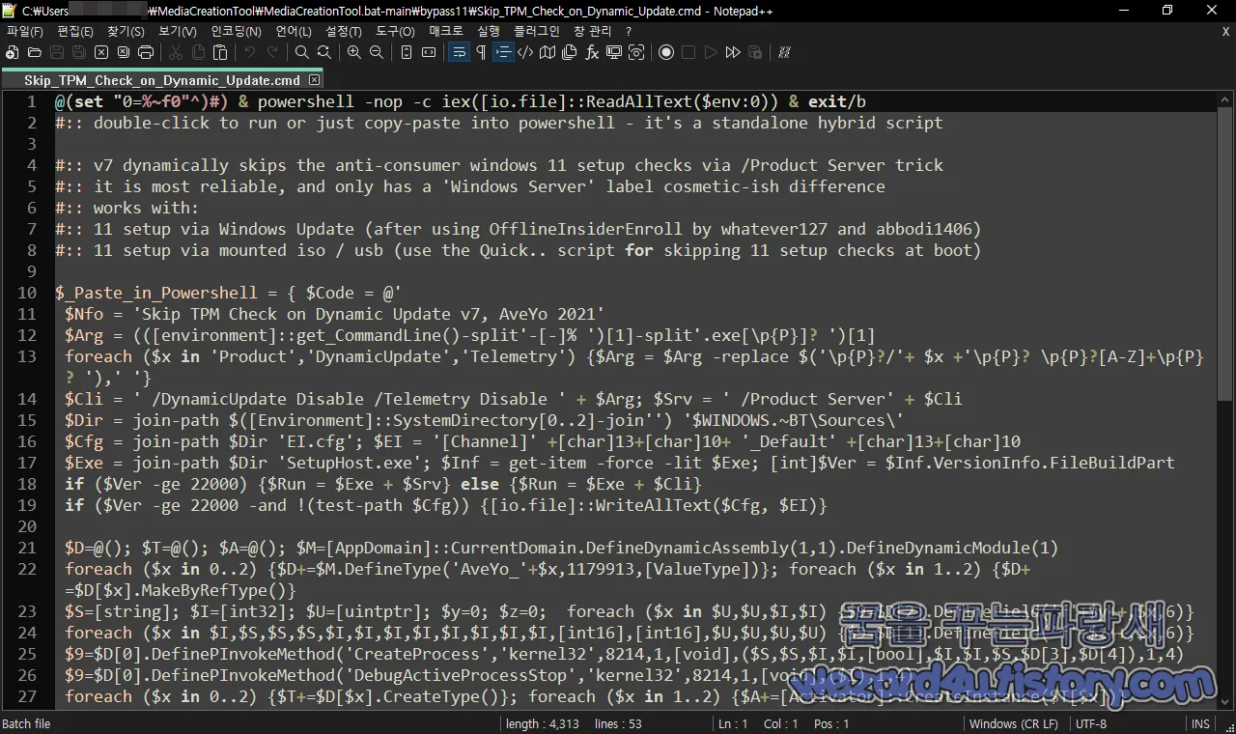Click the Paste clipboard icon
The width and height of the screenshot is (1236, 734).
tap(220, 52)
